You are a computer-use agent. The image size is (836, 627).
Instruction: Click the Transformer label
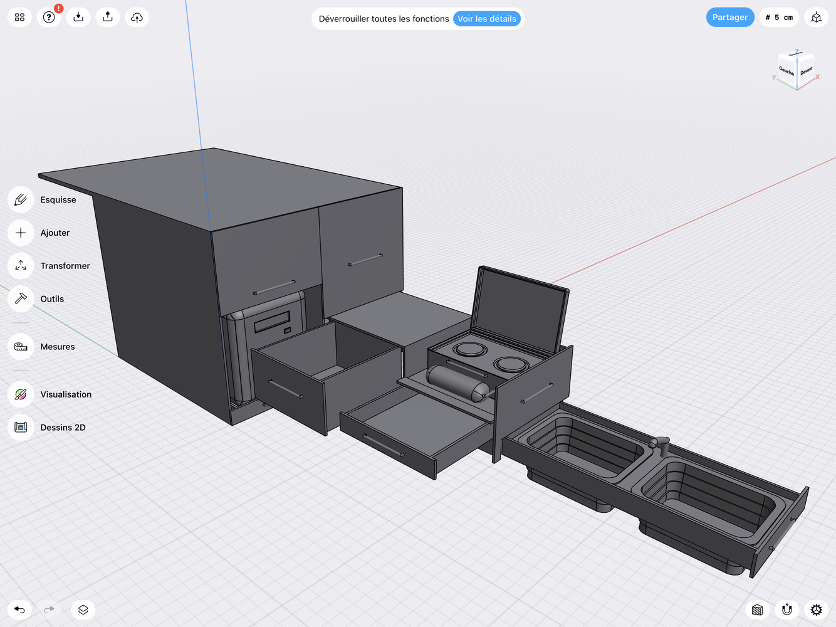(x=65, y=266)
